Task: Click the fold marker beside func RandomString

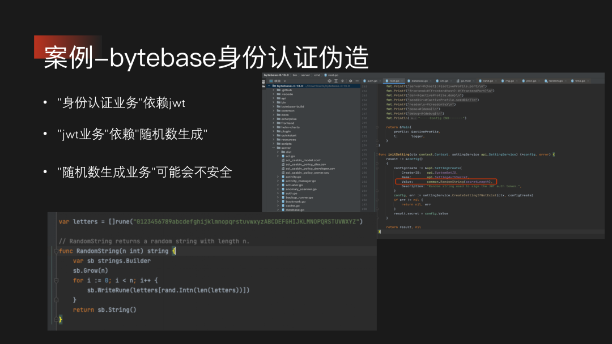Action: point(56,251)
